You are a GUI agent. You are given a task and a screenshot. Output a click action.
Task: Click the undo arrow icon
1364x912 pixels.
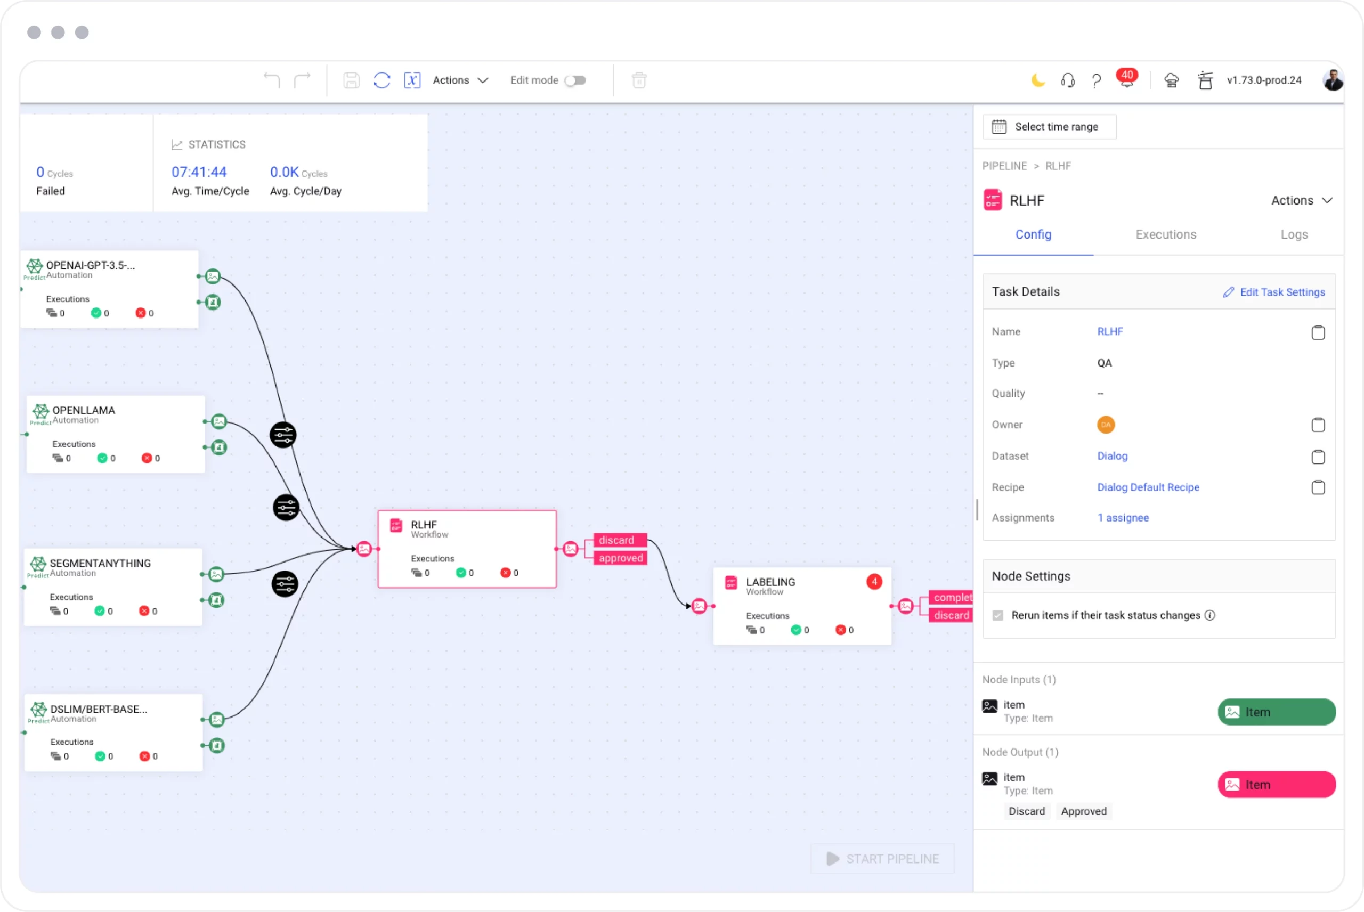[x=272, y=80]
